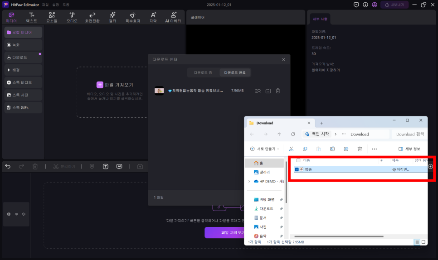438x260 pixels.
Task: Undo with the timeline undo arrow
Action: [x=8, y=167]
